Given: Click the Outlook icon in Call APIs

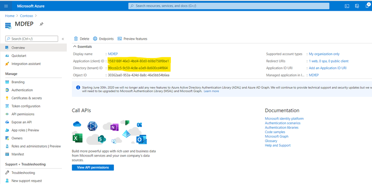Looking at the screenshot, I should (x=141, y=139).
